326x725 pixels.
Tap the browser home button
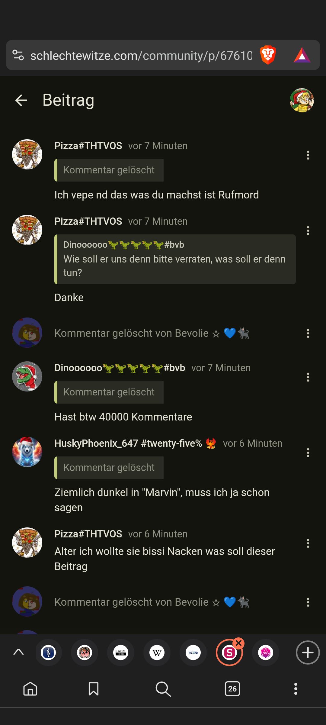[x=30, y=689]
